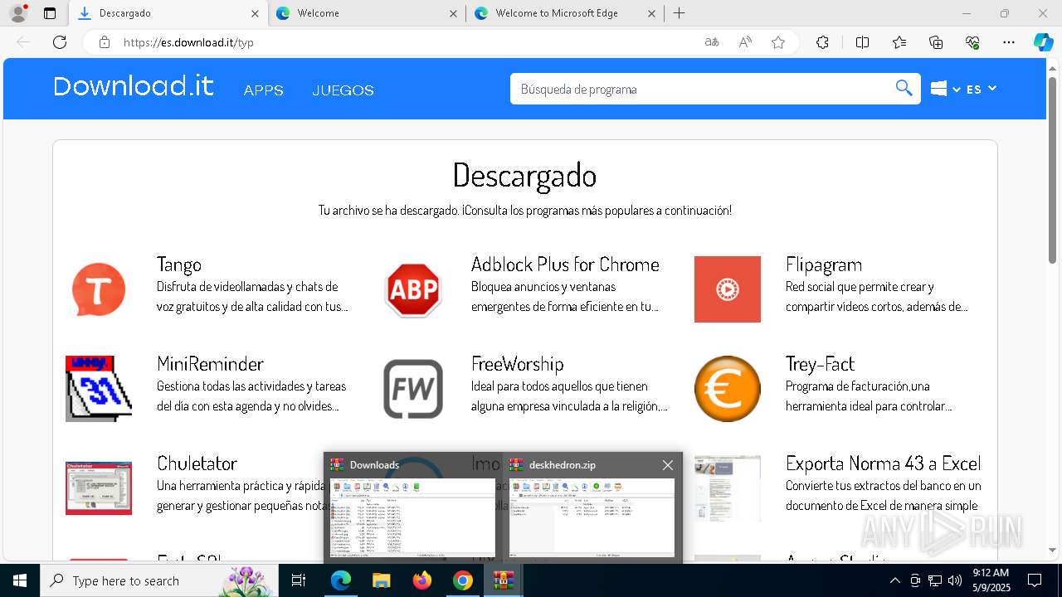Open the Adblock Plus ABP icon

[x=413, y=289]
